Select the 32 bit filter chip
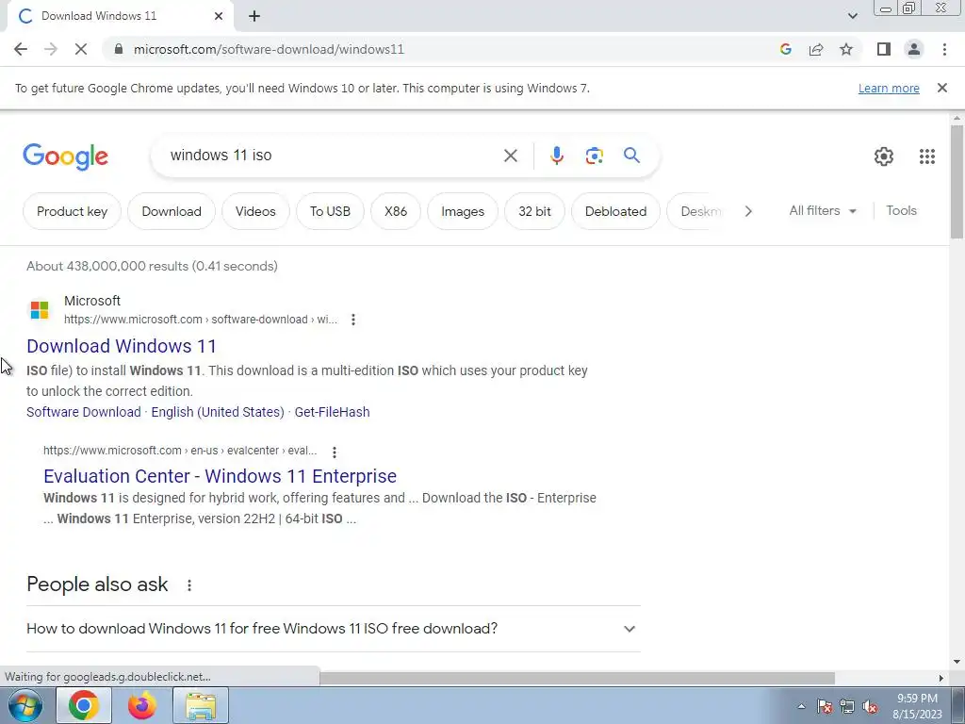The height and width of the screenshot is (724, 965). [x=534, y=211]
